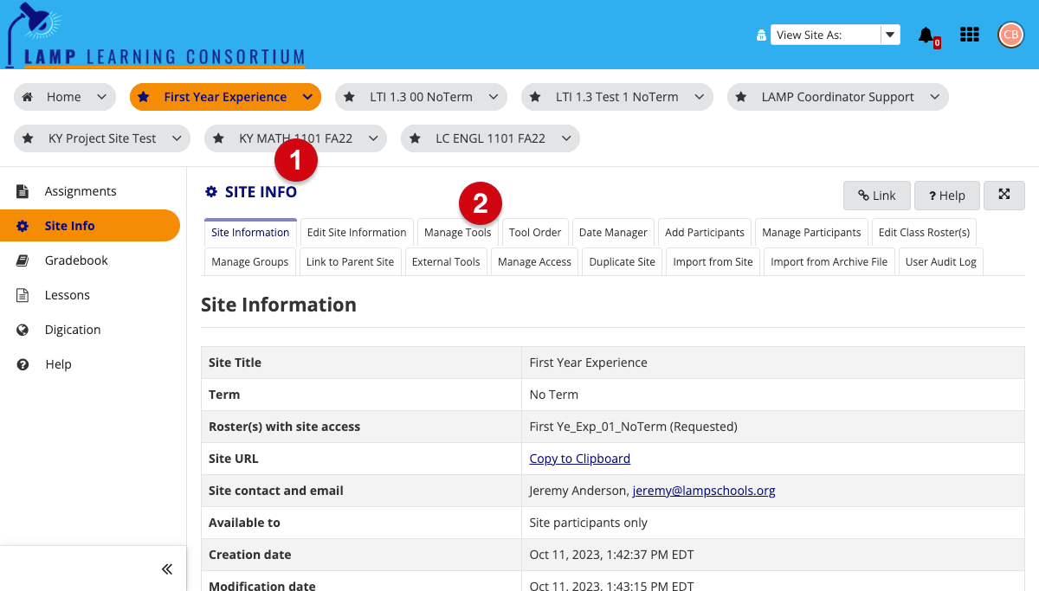Open Lessons in the sidebar
Screen dimensions: 1039x591
pos(90,295)
